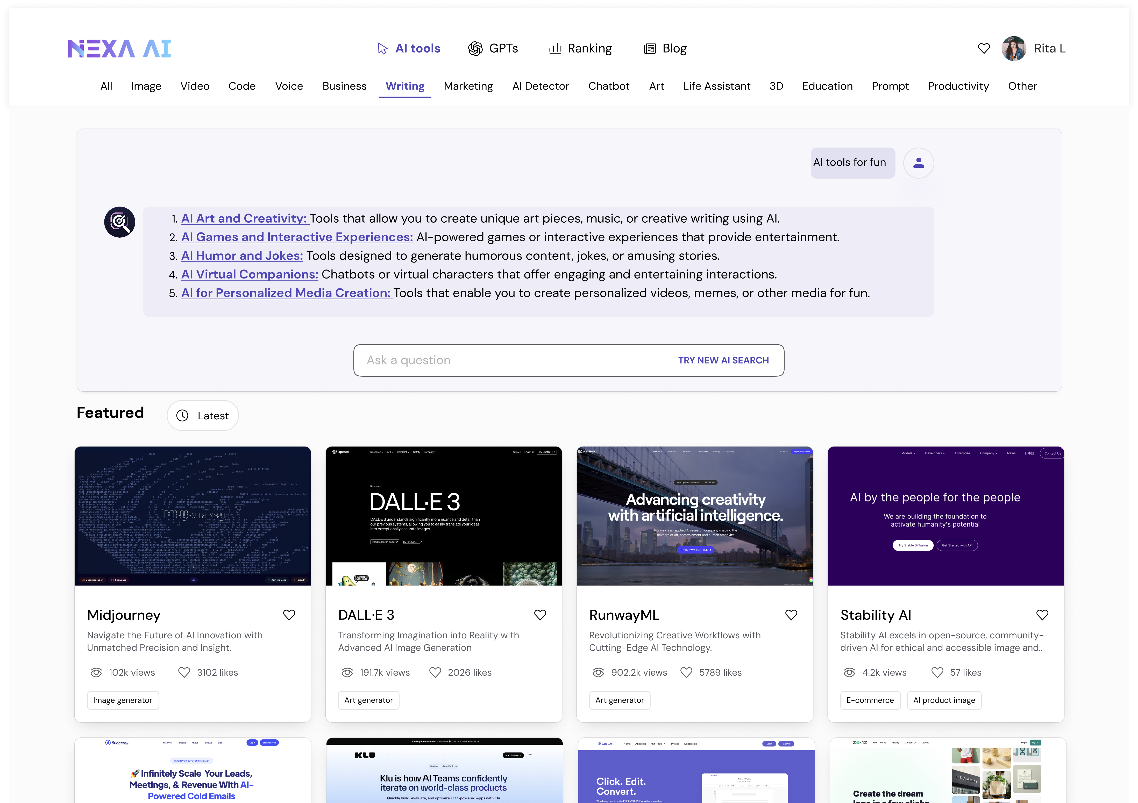Viewport: 1138px width, 803px height.
Task: Open AI Humor and Jokes link
Action: 242,256
